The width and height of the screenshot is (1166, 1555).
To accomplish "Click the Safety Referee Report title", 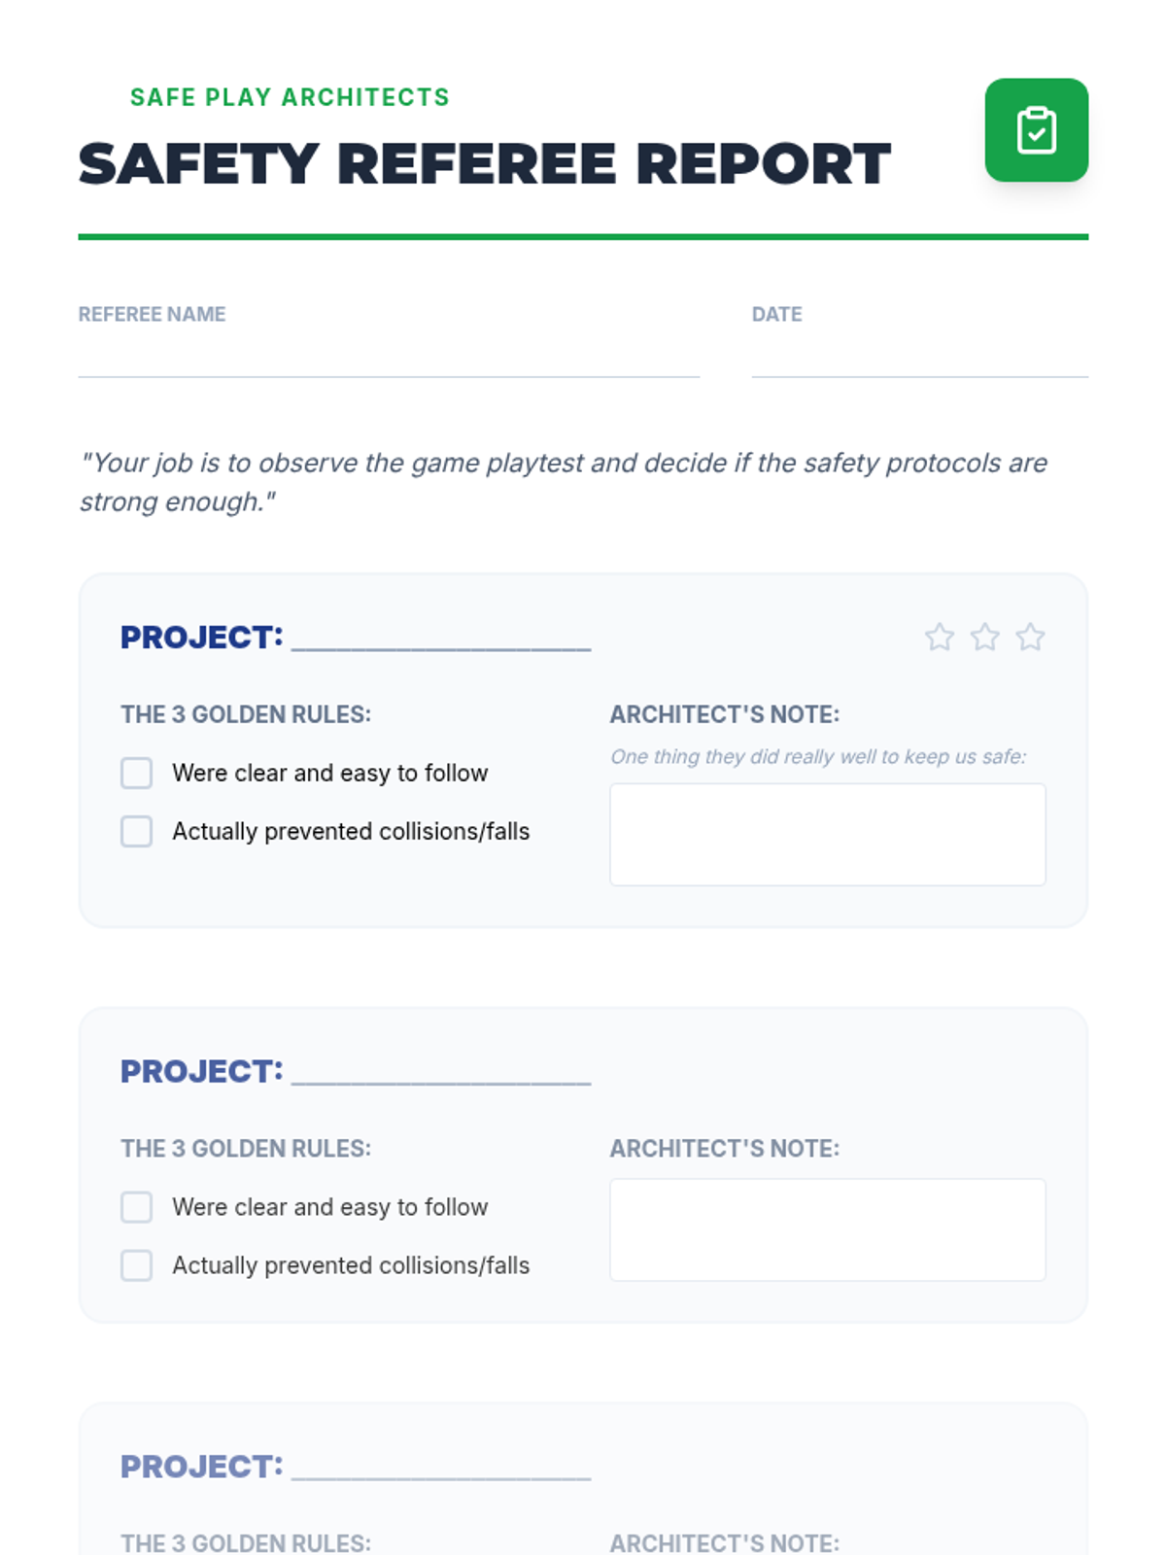I will point(484,163).
